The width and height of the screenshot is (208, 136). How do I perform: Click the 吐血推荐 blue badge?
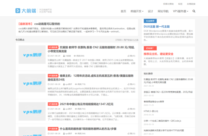tap(151, 21)
